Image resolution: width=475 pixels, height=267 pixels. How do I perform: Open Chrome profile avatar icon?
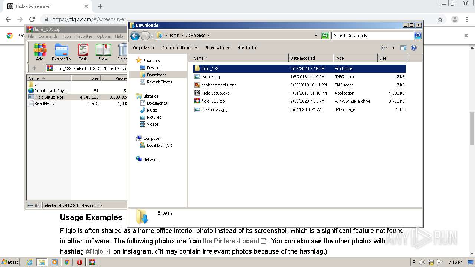pos(455,19)
